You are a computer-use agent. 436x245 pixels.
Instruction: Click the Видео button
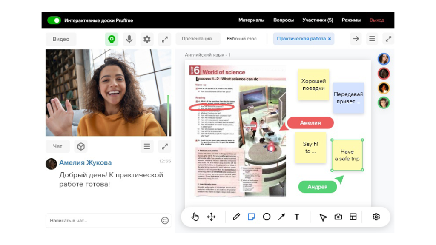pos(61,39)
